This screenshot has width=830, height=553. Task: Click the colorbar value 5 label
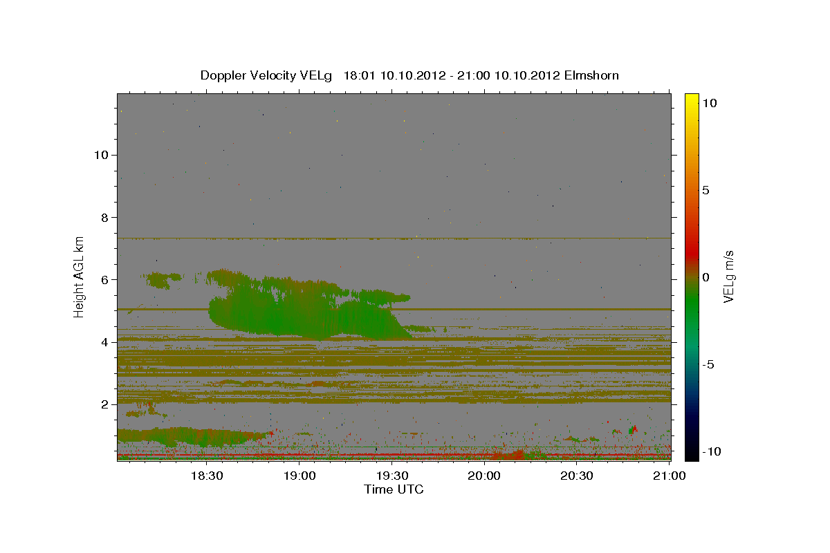[x=705, y=190]
